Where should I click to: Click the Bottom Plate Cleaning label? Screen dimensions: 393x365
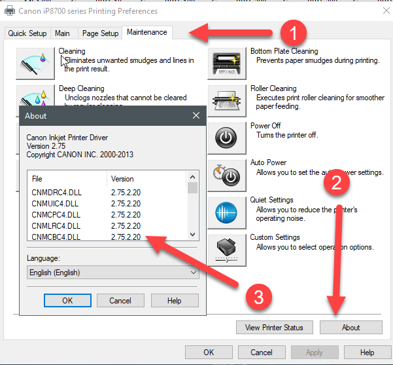[284, 51]
